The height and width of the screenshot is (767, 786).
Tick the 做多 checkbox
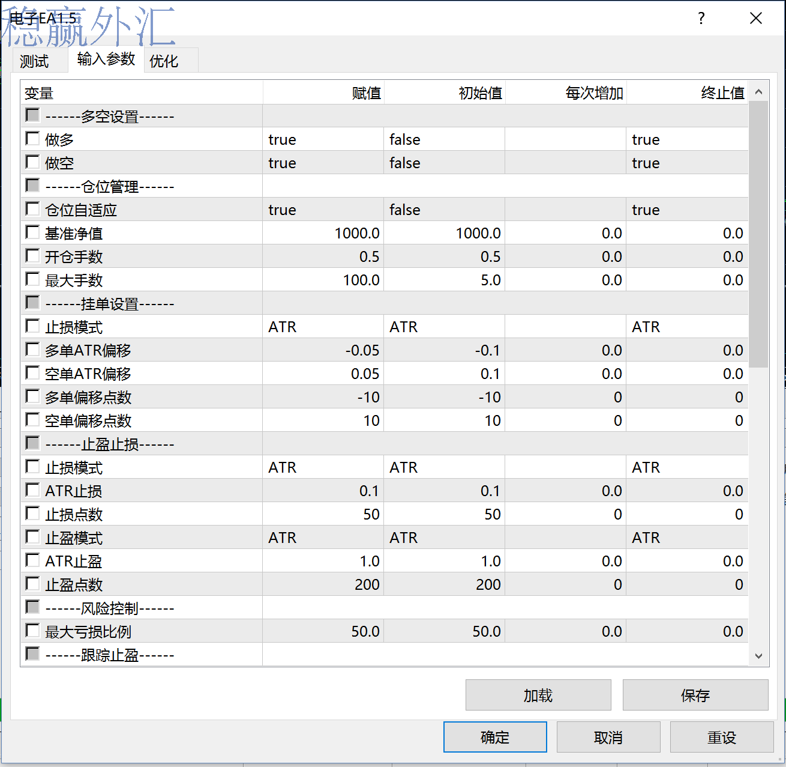pos(32,139)
